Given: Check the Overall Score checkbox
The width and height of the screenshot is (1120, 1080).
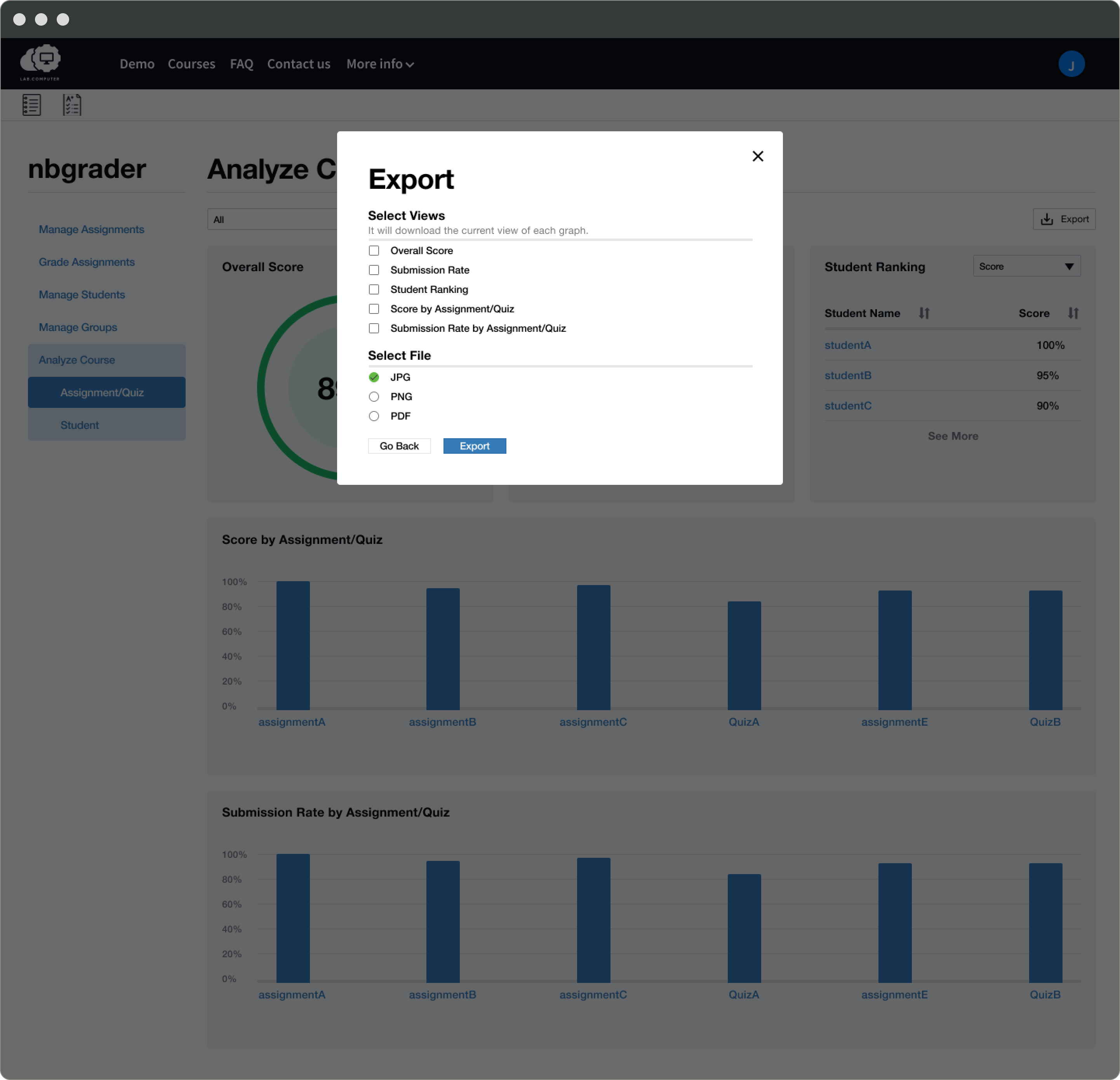Looking at the screenshot, I should tap(374, 251).
